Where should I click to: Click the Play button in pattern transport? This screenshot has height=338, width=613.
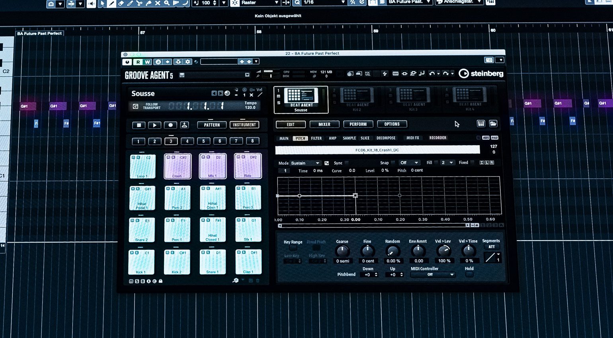pos(154,125)
